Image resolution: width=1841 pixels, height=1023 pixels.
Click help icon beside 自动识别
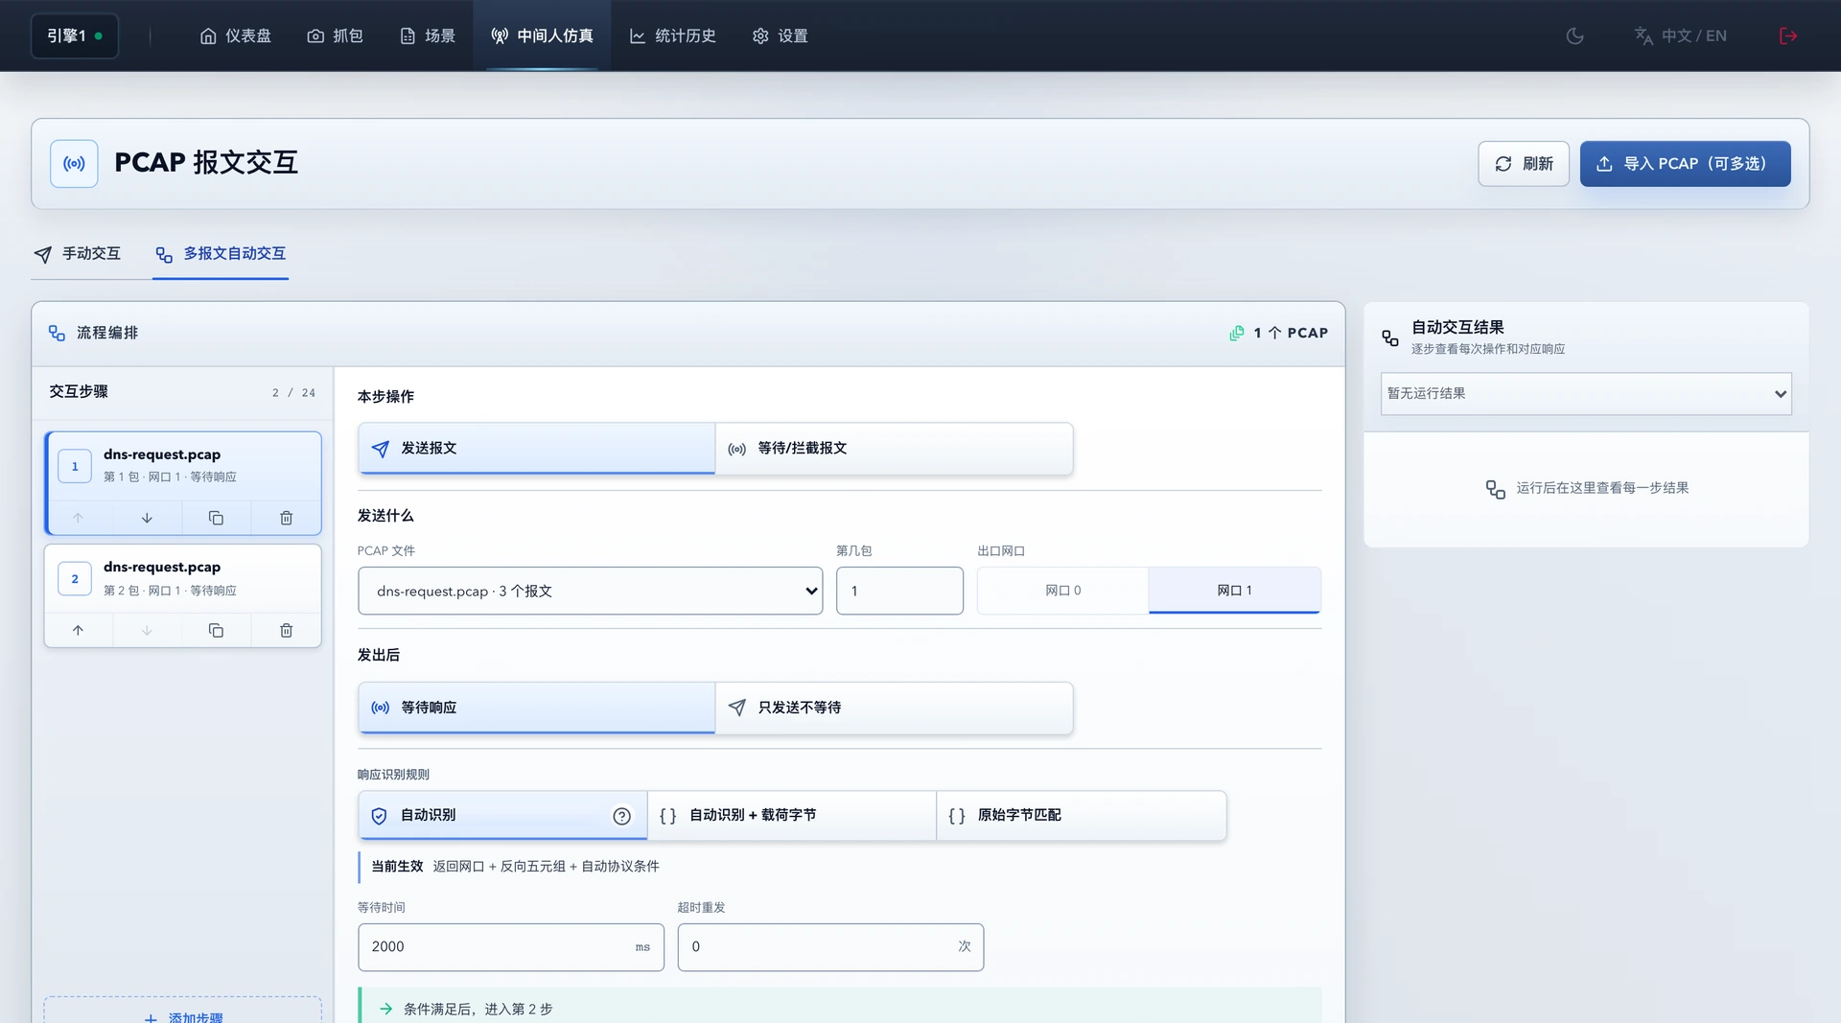621,816
